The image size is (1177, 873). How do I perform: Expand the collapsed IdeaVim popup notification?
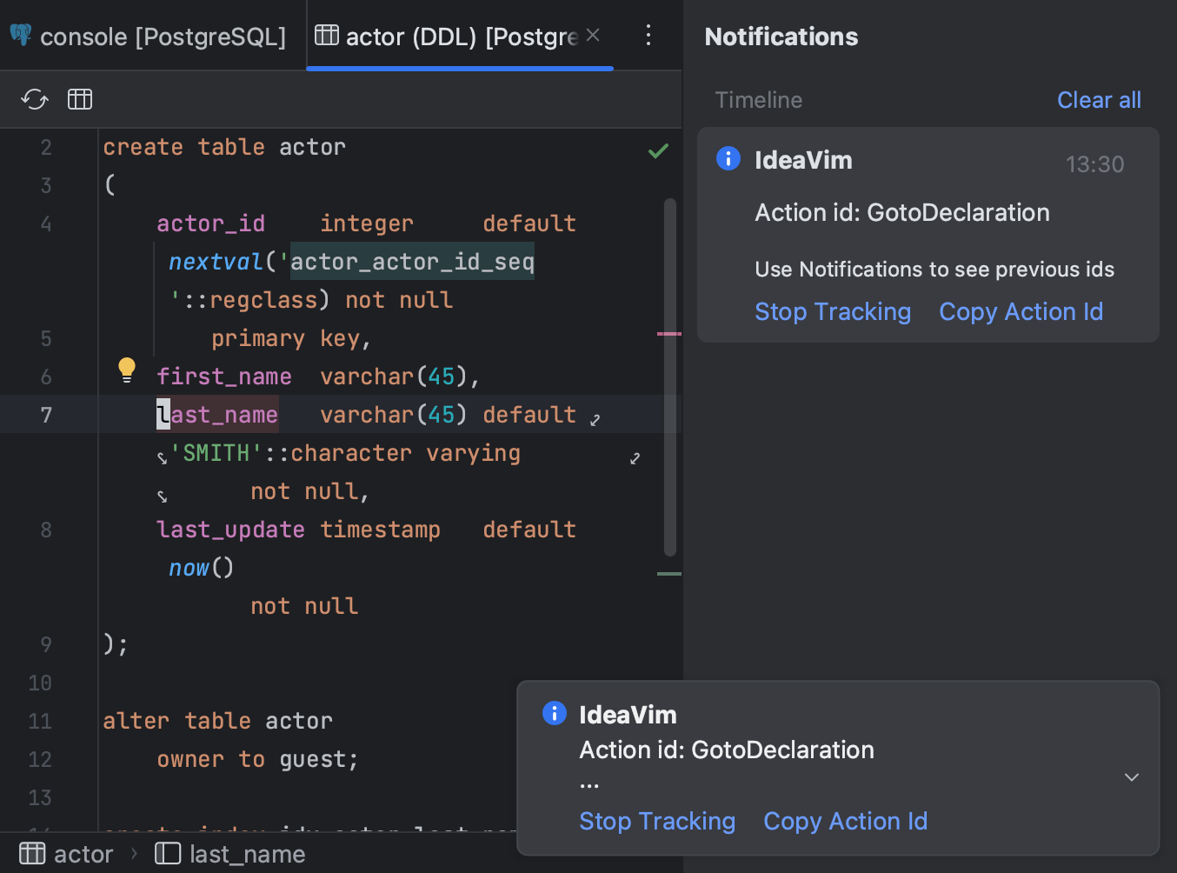click(x=1131, y=776)
